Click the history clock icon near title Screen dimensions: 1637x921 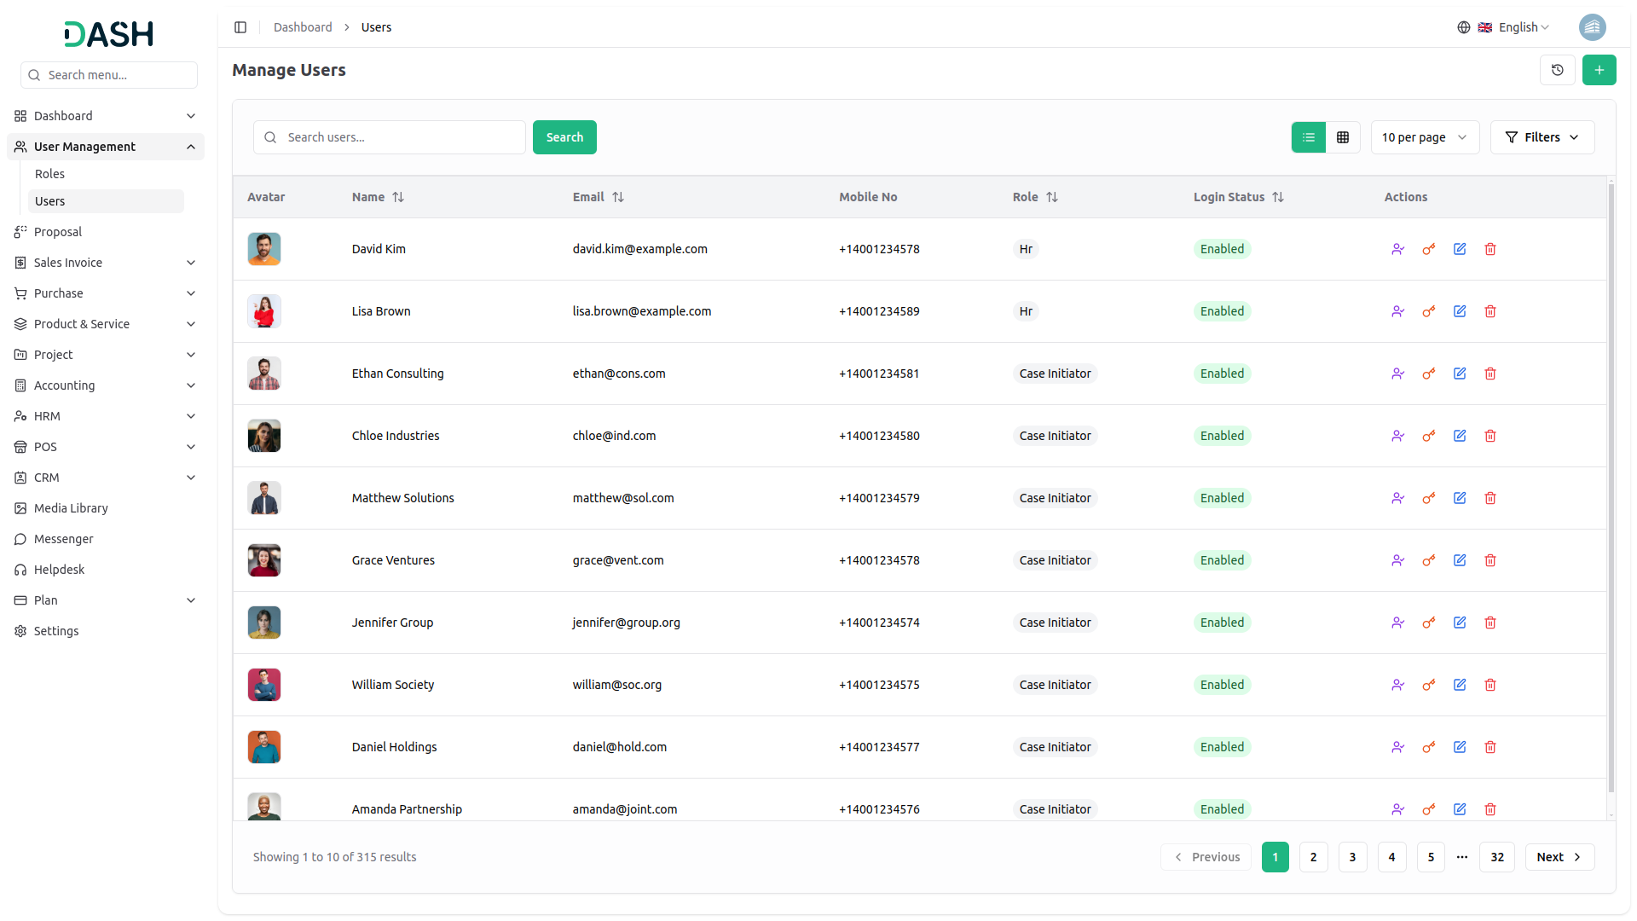(1557, 70)
